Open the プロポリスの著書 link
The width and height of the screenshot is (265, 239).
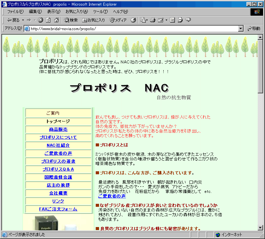coord(58,161)
